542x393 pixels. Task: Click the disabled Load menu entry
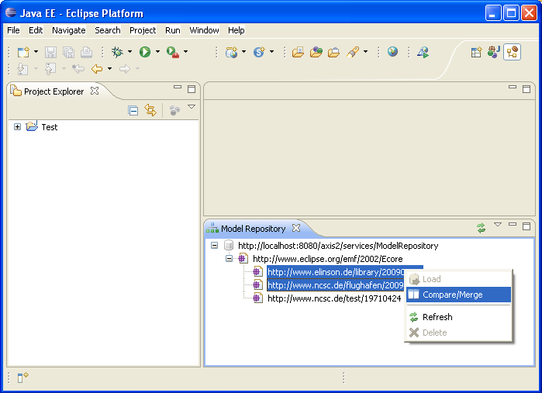458,279
